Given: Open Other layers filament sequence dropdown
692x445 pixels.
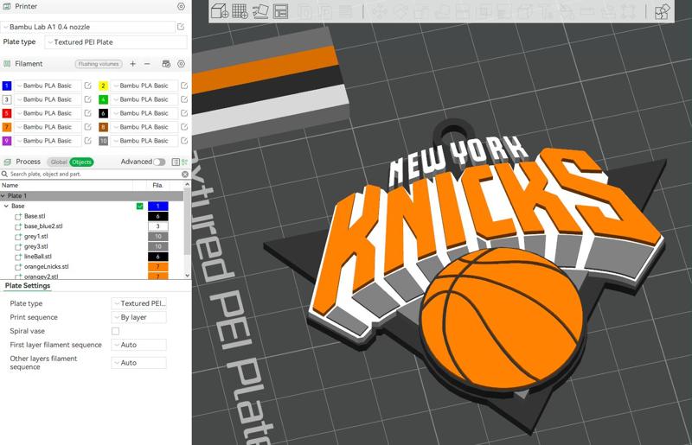Looking at the screenshot, I should pos(138,363).
